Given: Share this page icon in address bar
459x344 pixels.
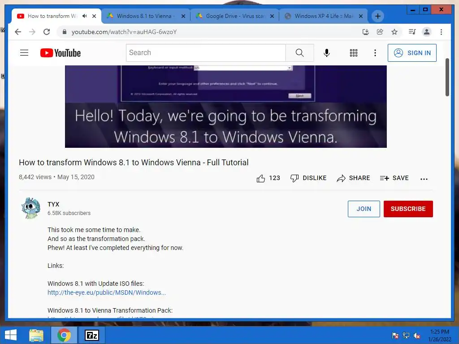Looking at the screenshot, I should (x=380, y=32).
